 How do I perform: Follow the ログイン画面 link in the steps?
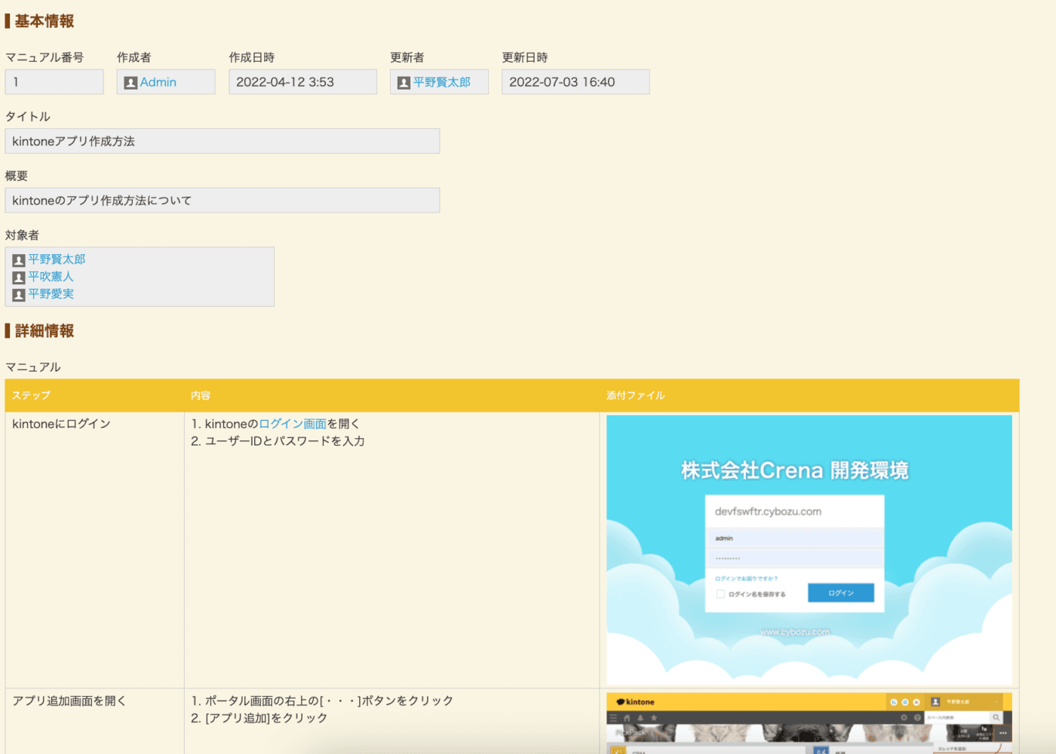point(293,424)
